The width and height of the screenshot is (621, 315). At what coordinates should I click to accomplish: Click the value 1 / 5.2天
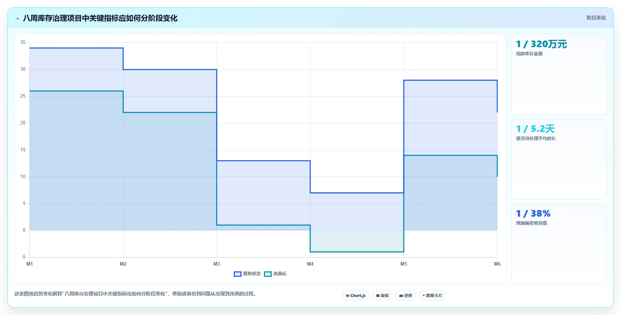click(535, 129)
